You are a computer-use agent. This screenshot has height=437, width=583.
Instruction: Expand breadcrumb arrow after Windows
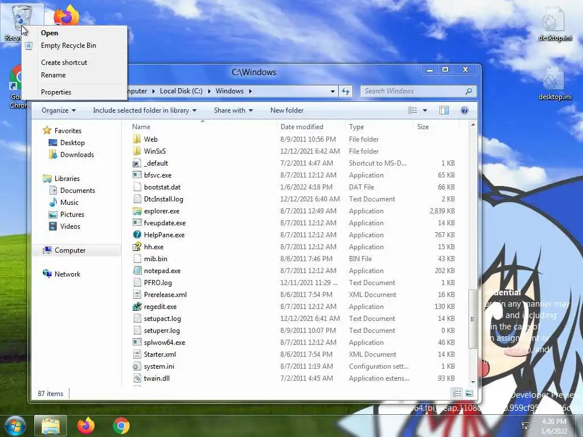[251, 91]
